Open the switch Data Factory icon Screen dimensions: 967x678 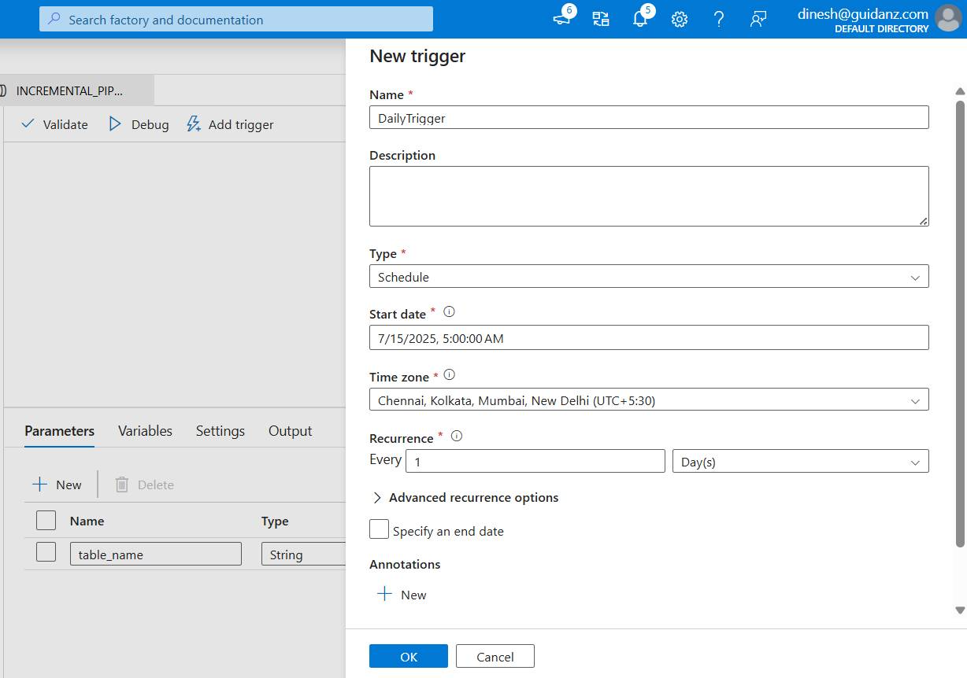pos(601,20)
